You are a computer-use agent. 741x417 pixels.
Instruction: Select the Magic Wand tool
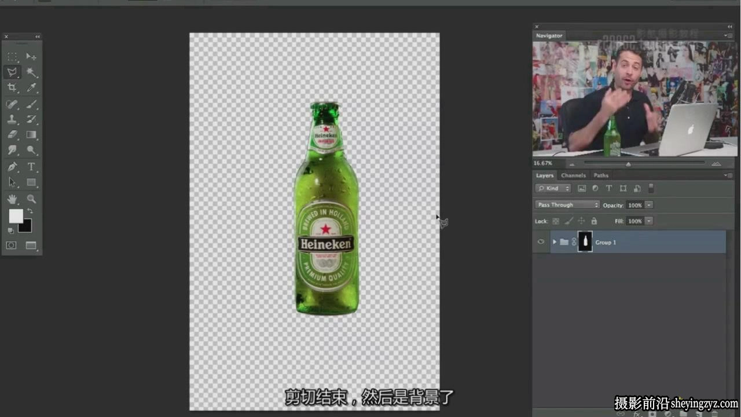(31, 72)
